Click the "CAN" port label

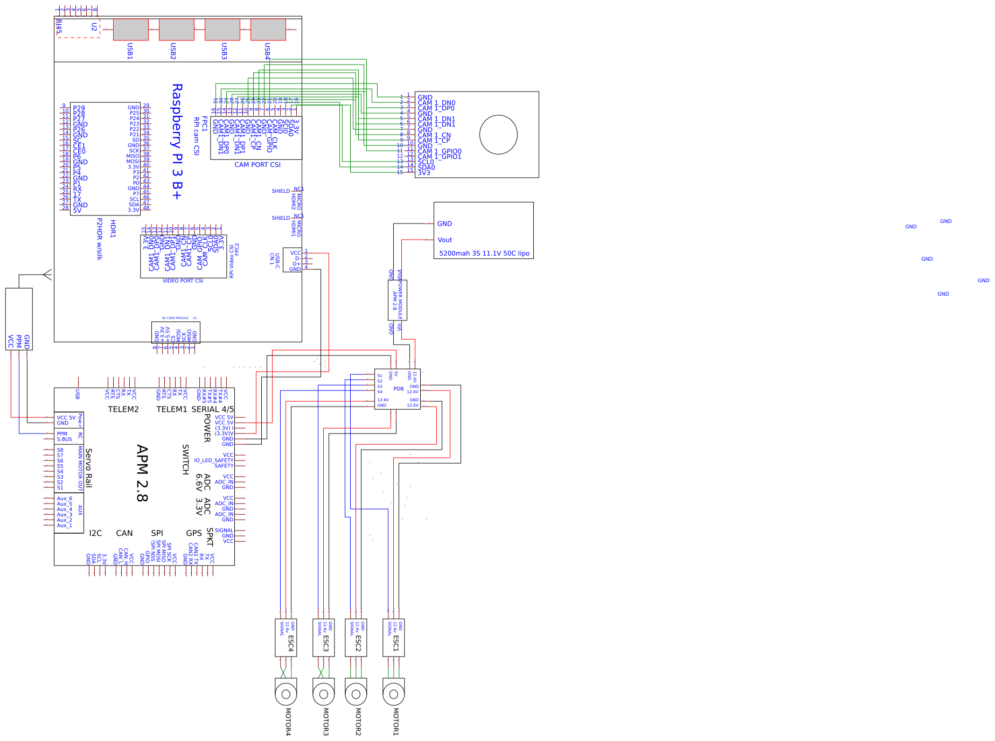click(124, 533)
